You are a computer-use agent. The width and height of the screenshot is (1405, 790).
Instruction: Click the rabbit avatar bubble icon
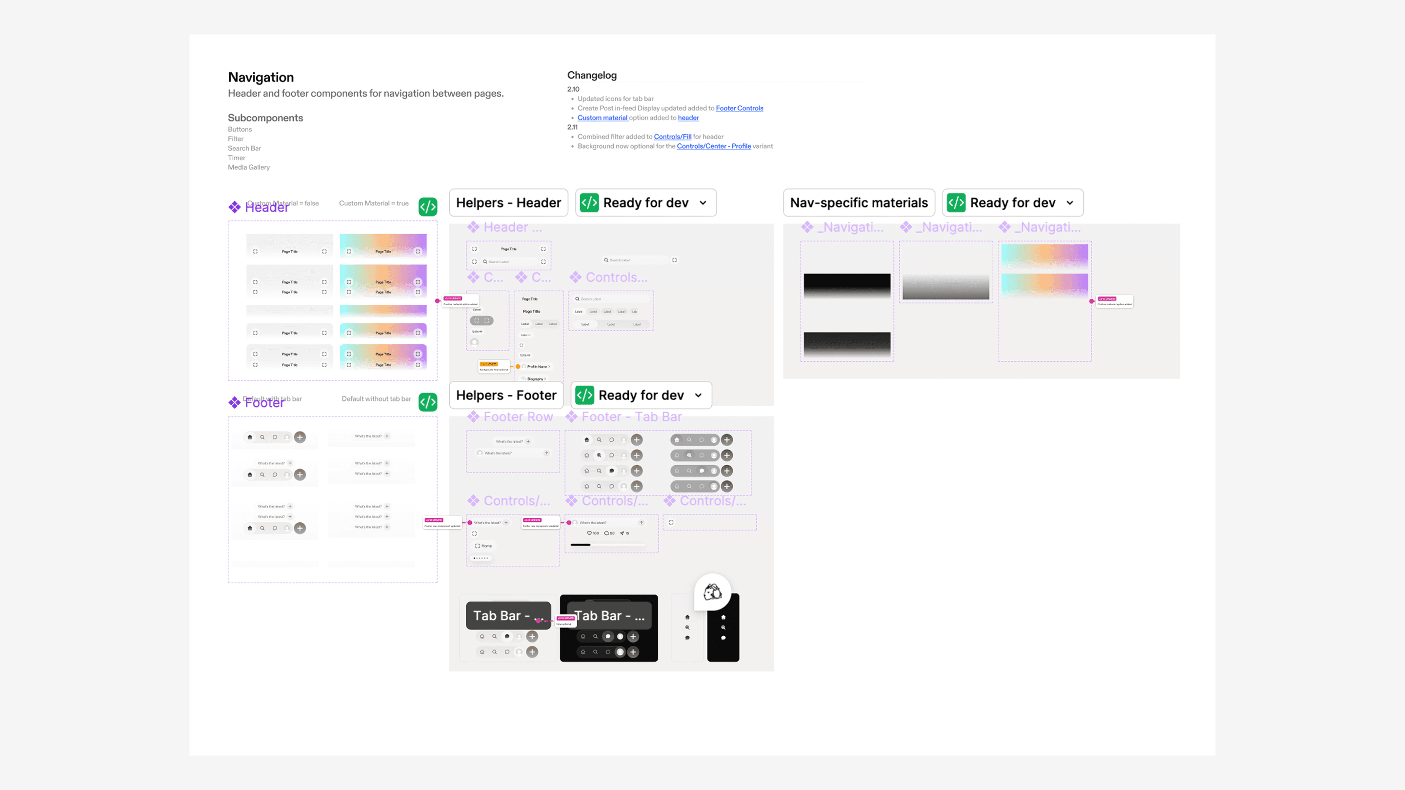(712, 592)
